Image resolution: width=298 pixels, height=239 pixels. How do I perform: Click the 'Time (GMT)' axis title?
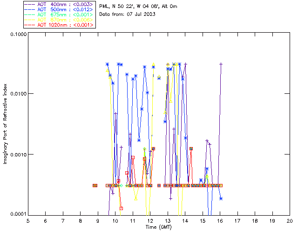(x=158, y=227)
